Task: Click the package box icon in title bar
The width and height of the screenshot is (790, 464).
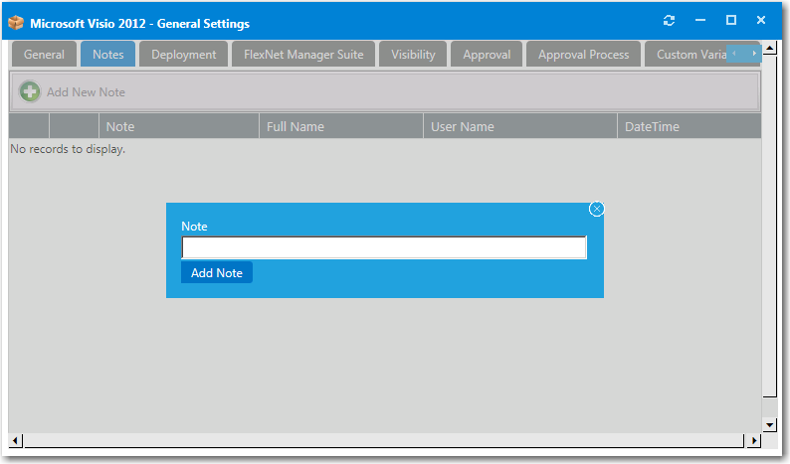Action: [x=16, y=22]
